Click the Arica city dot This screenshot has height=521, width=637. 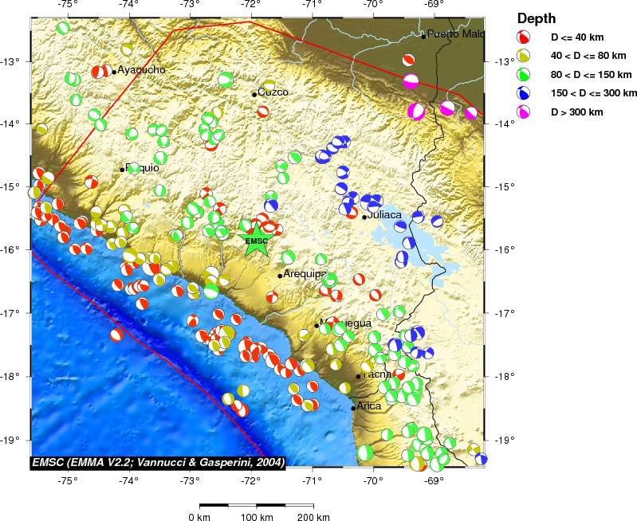click(353, 408)
